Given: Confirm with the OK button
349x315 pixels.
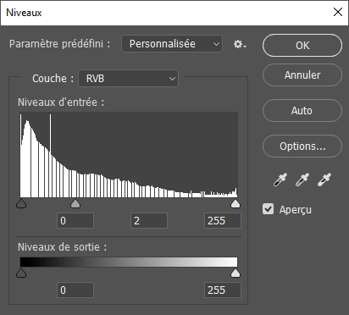Looking at the screenshot, I should coord(302,46).
